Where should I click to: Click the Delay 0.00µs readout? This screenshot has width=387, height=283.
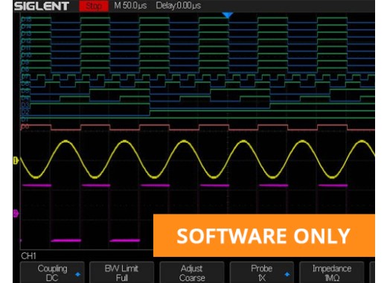click(x=178, y=6)
